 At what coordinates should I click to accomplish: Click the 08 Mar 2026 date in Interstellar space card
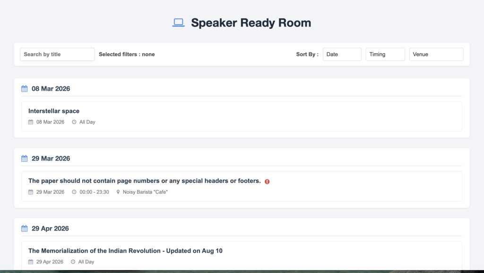point(50,122)
